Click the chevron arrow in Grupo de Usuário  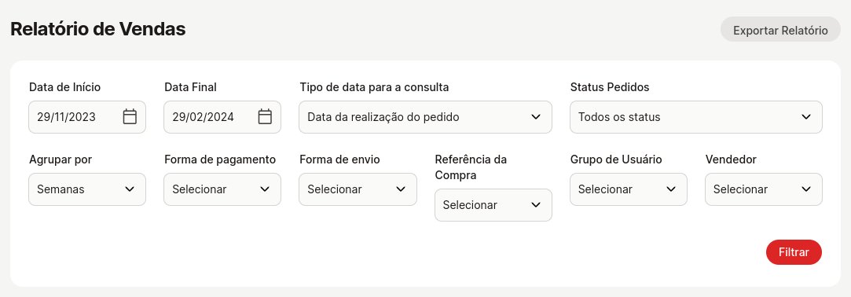671,189
